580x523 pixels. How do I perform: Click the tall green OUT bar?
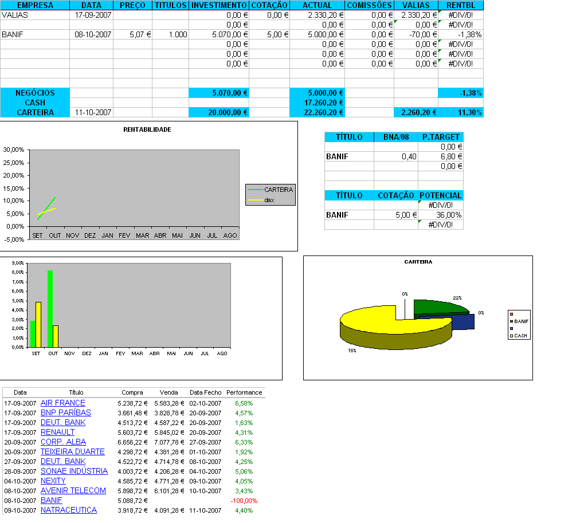pos(50,309)
